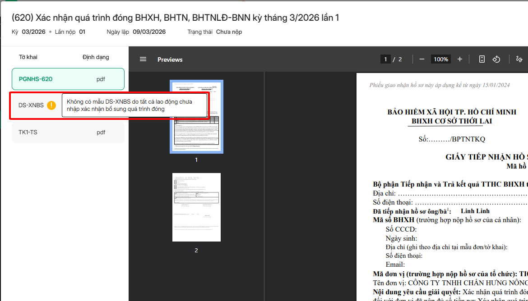Click the Lần nộp 01 value
The width and height of the screenshot is (528, 301).
click(x=82, y=32)
